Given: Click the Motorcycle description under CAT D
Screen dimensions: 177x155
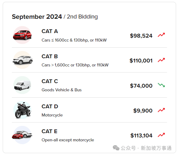Looking at the screenshot, I should 52,115.
